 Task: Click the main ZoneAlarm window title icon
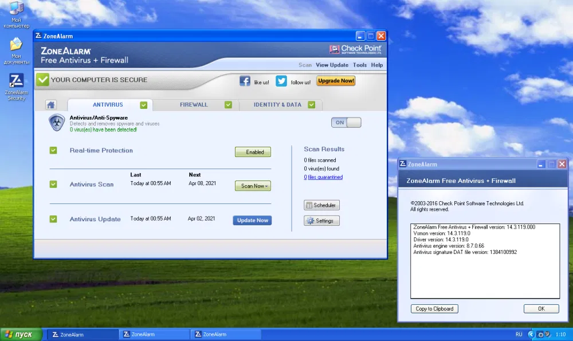click(x=38, y=36)
